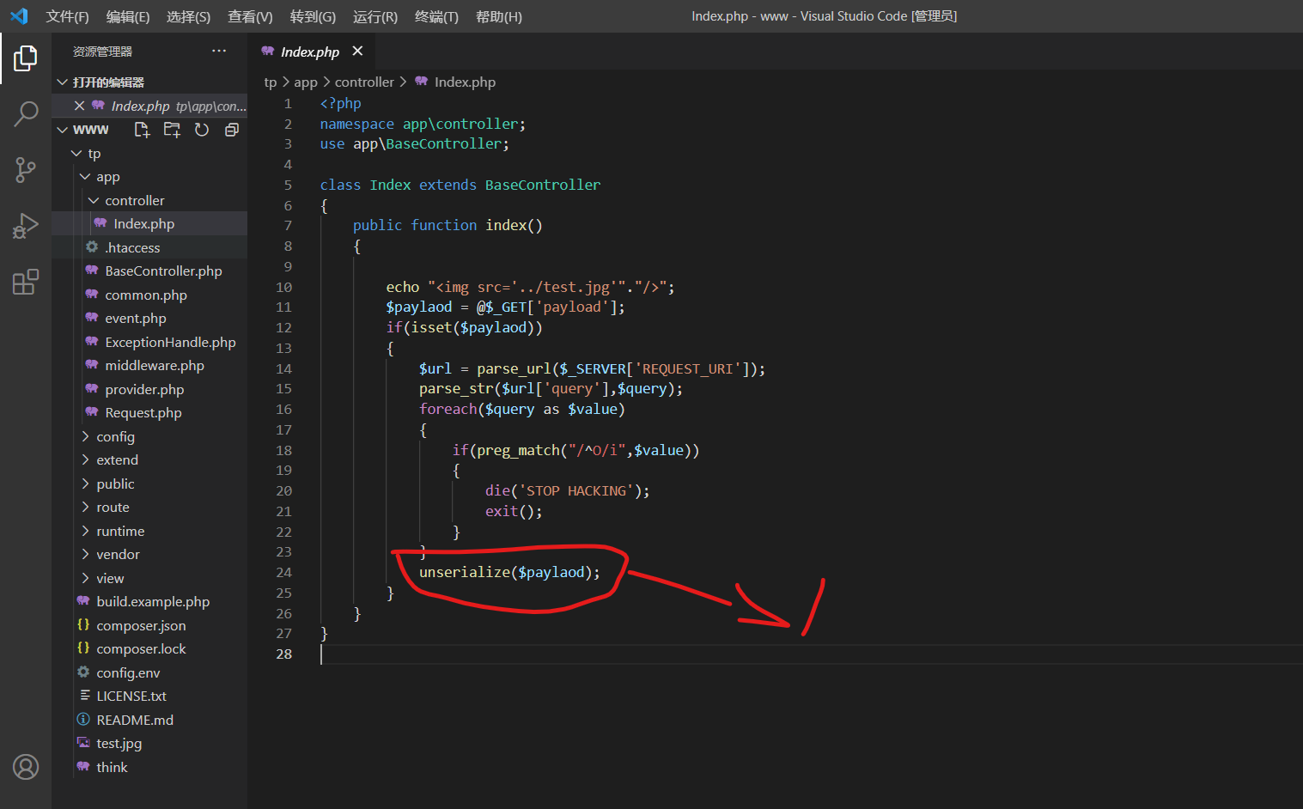Screen dimensions: 1303x809
Task: Open the Search view icon
Action: 26,113
